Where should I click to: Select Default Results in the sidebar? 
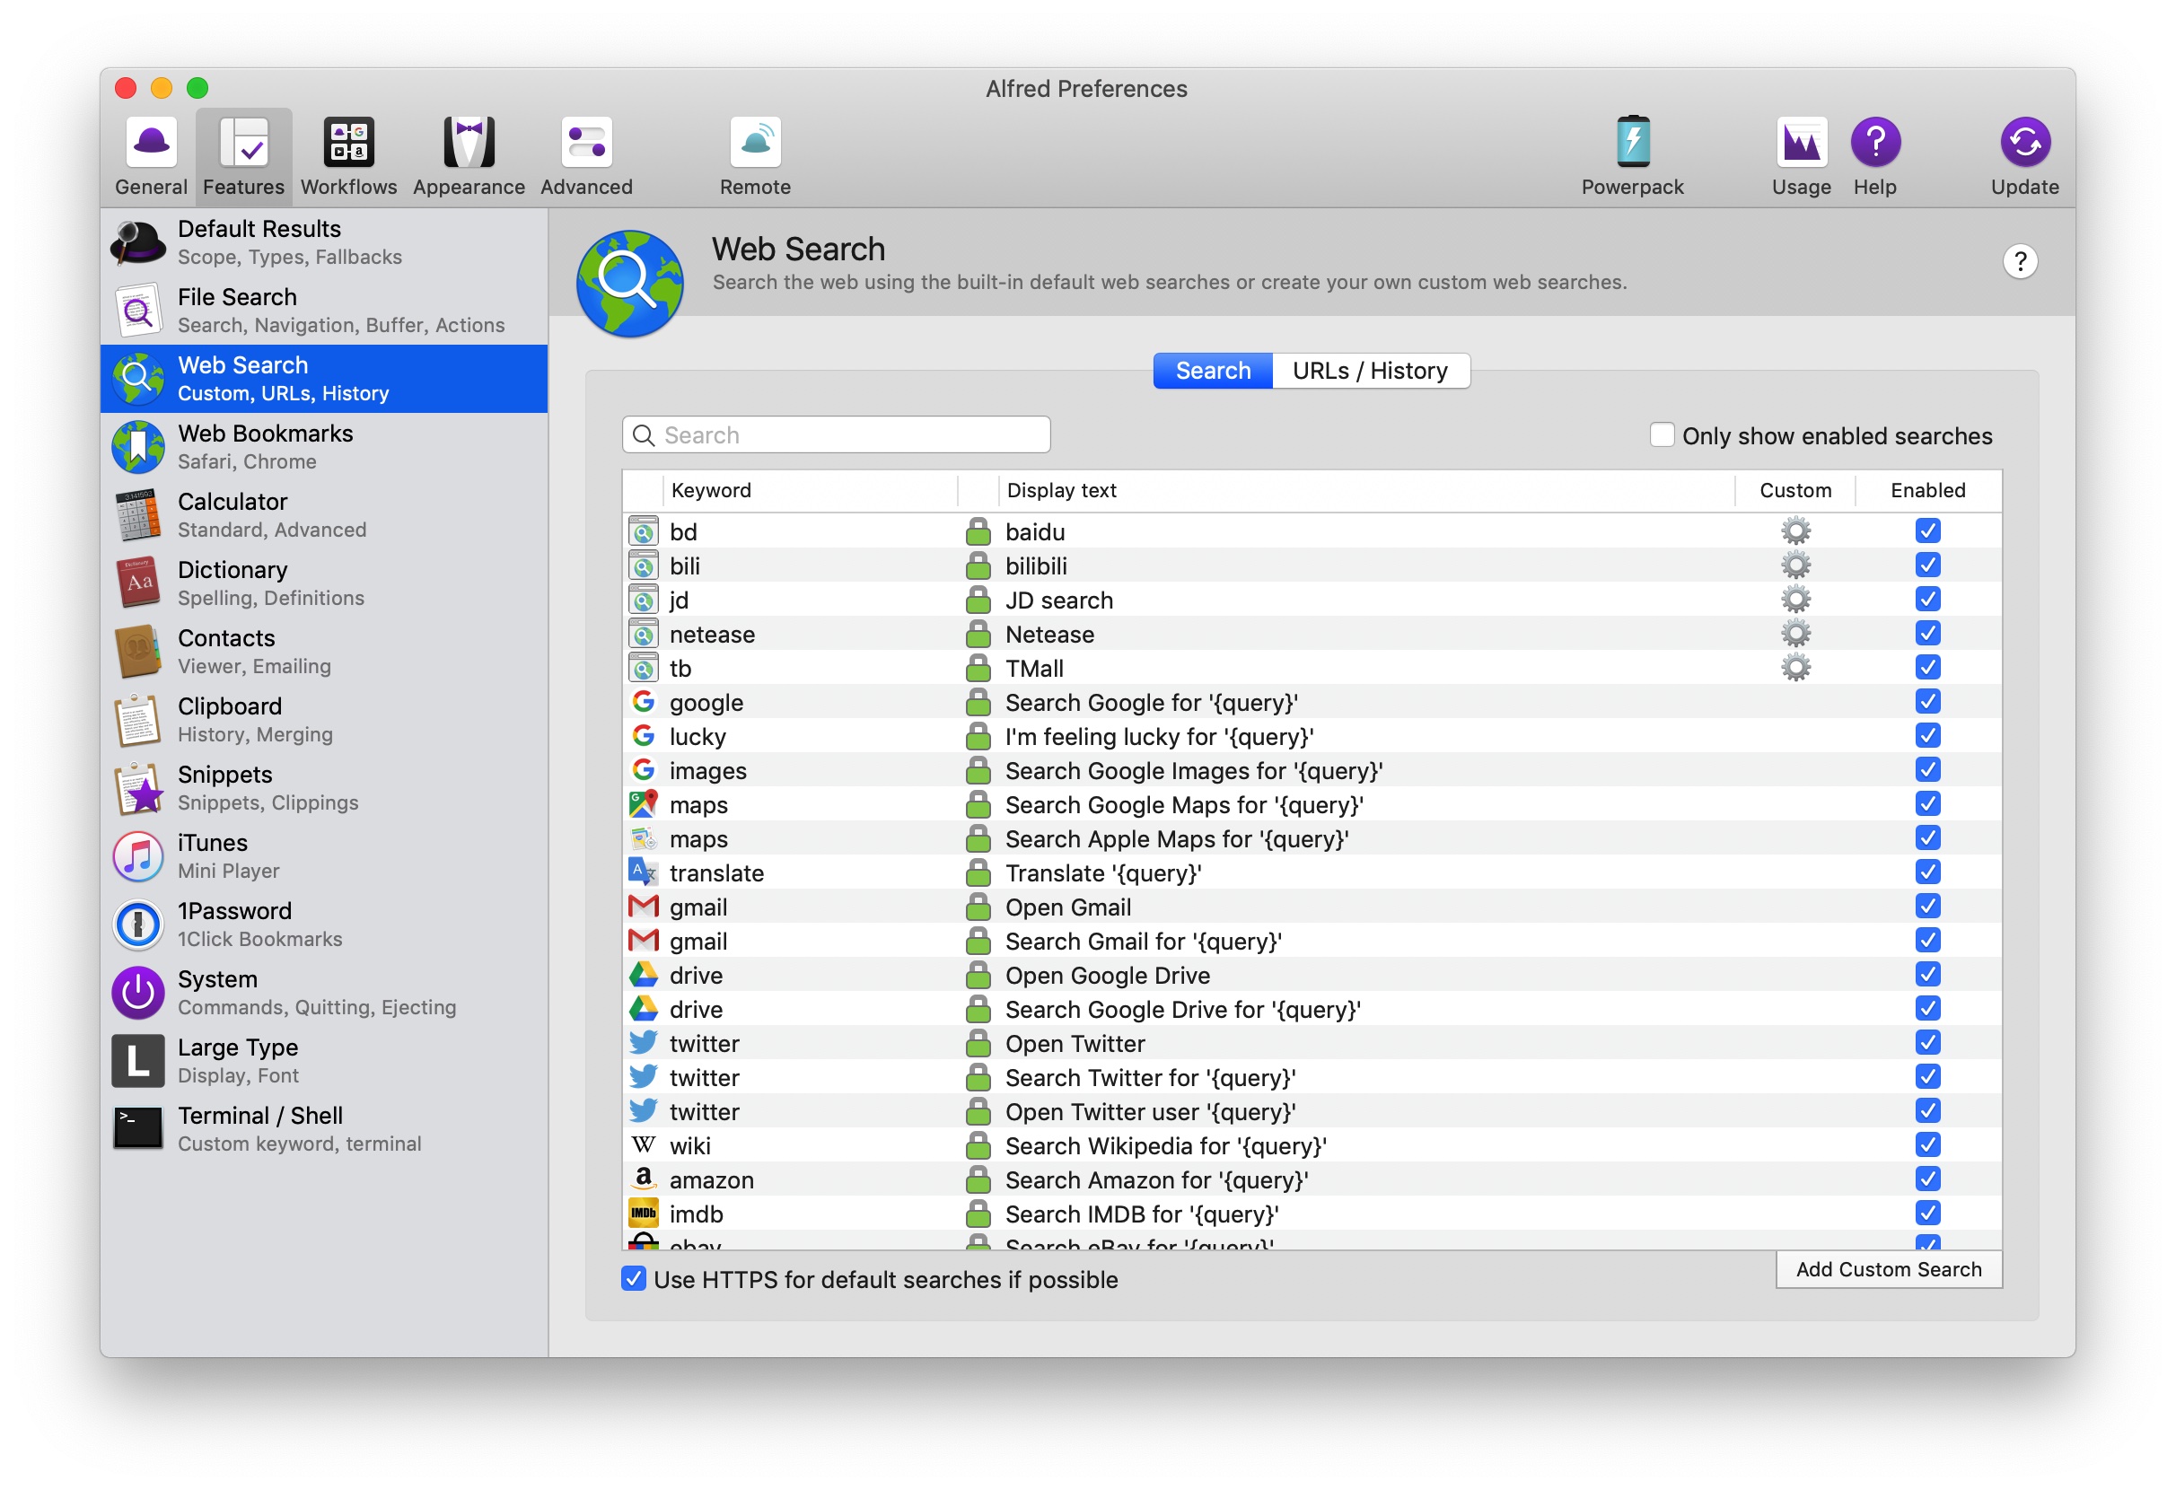pos(324,242)
